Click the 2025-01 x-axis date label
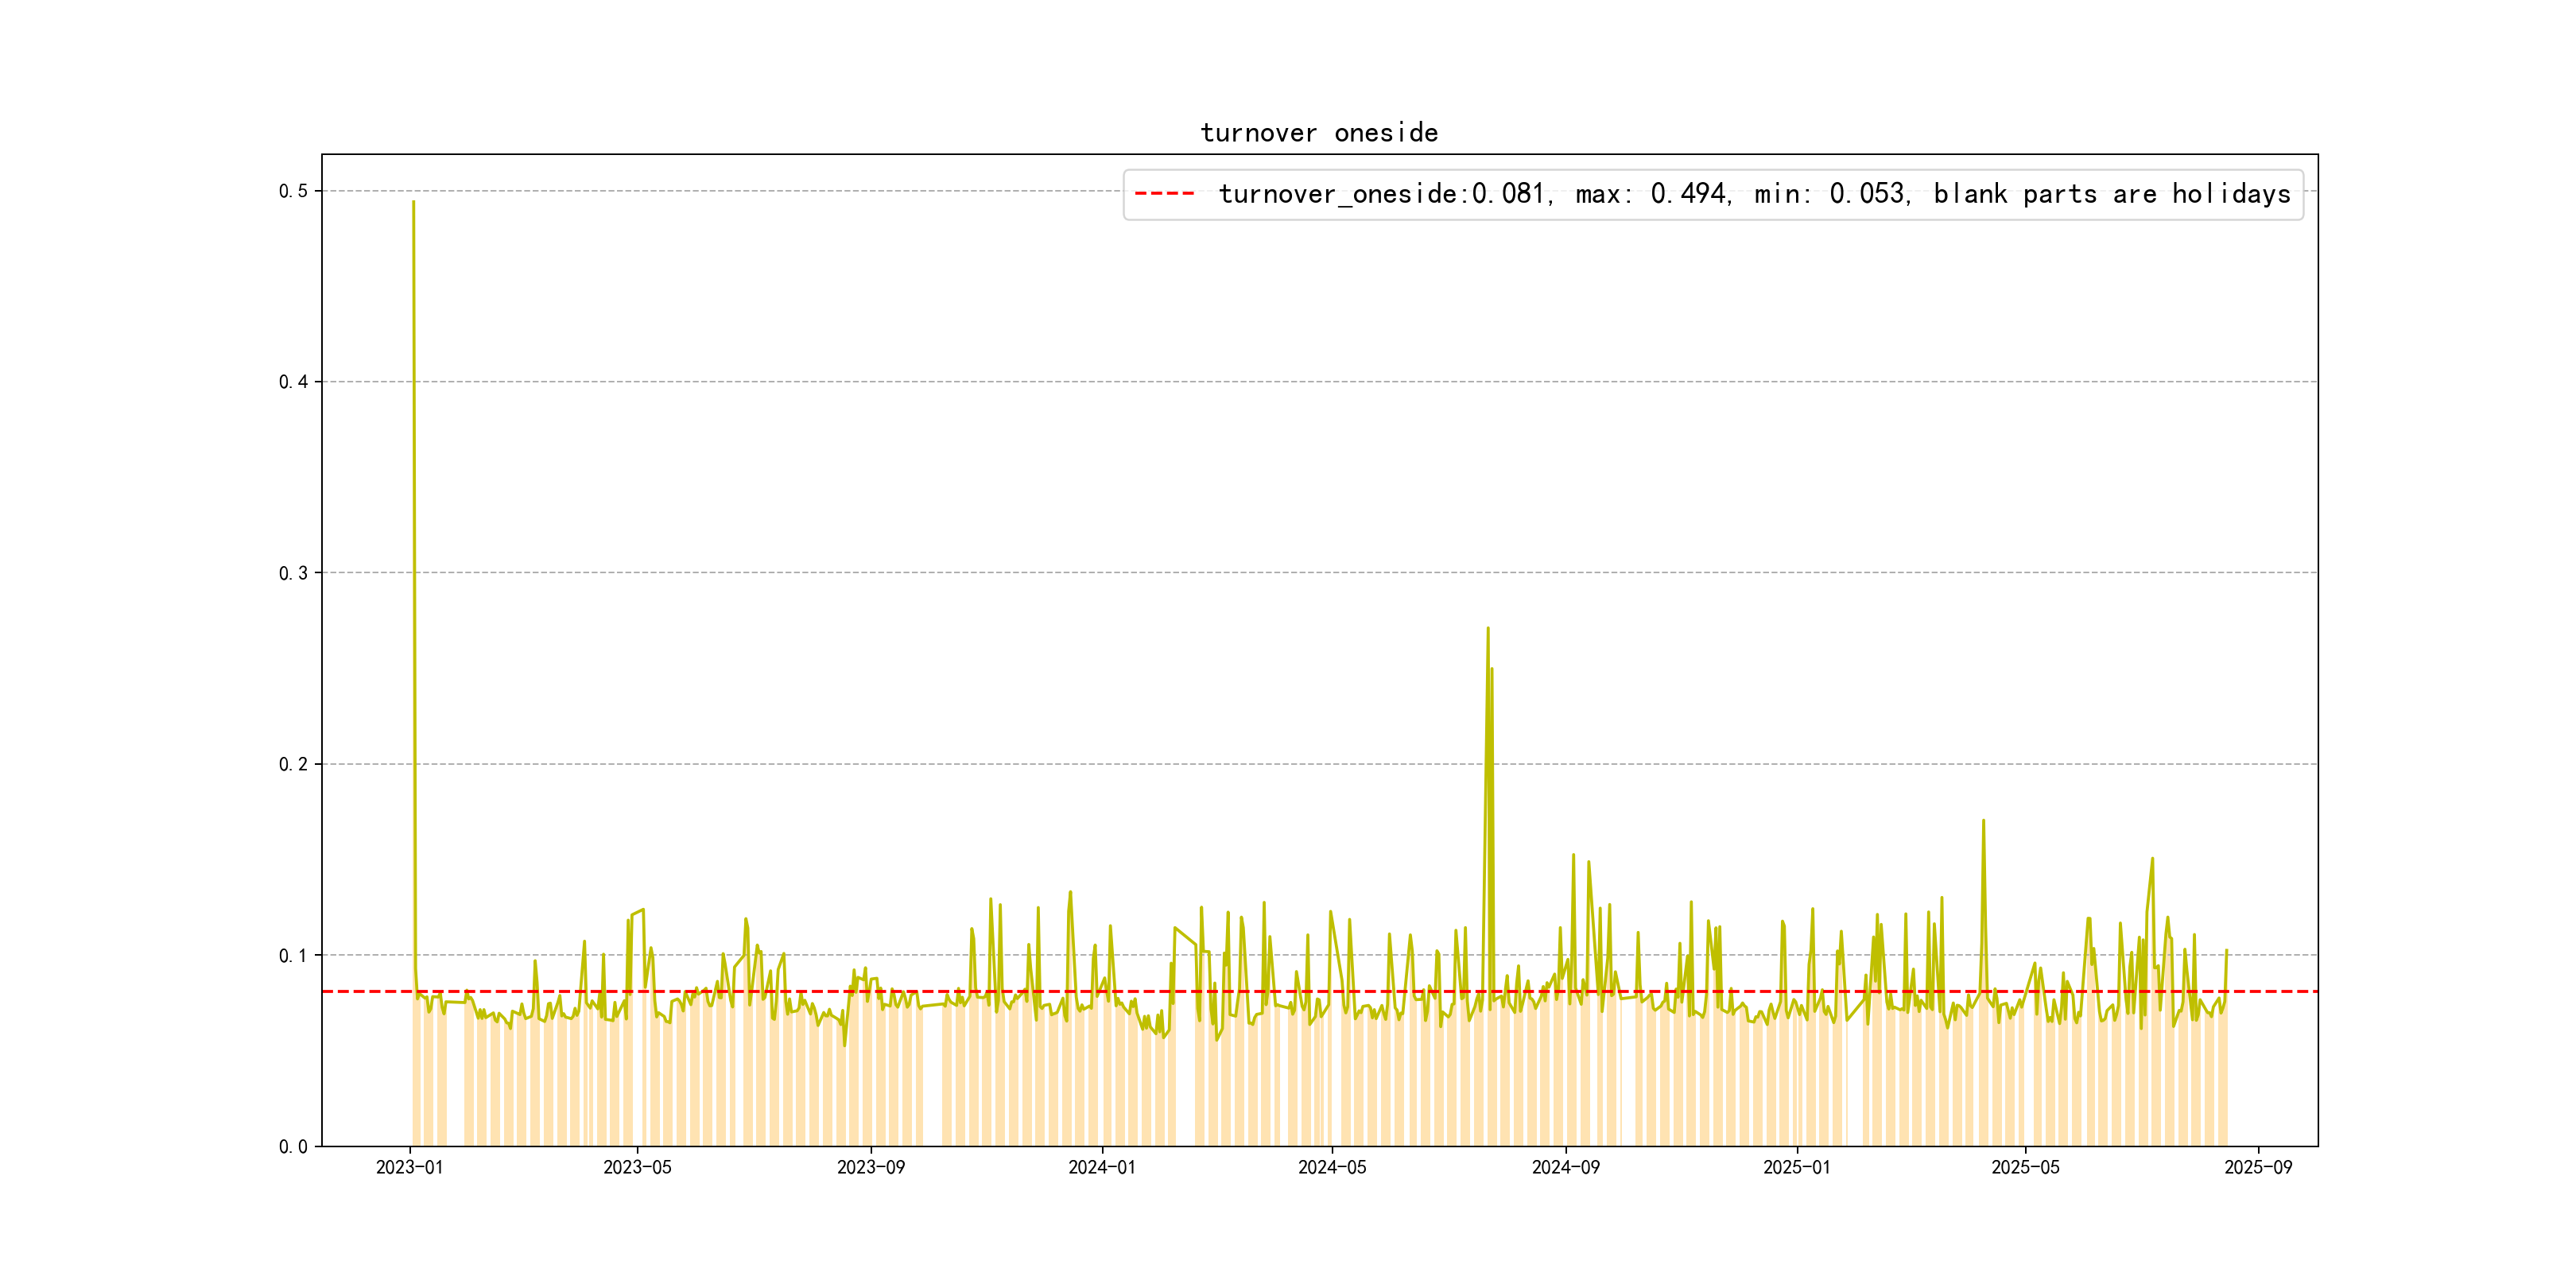Screen dimensions: 2576x1288 (x=1796, y=1167)
